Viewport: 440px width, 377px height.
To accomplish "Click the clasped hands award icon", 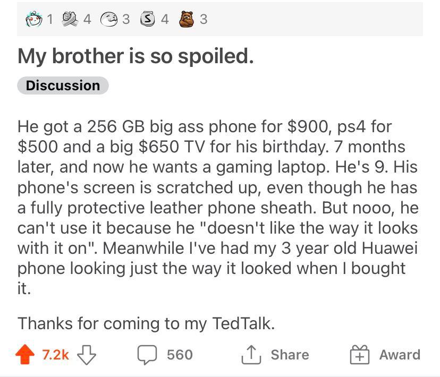I will (x=72, y=20).
